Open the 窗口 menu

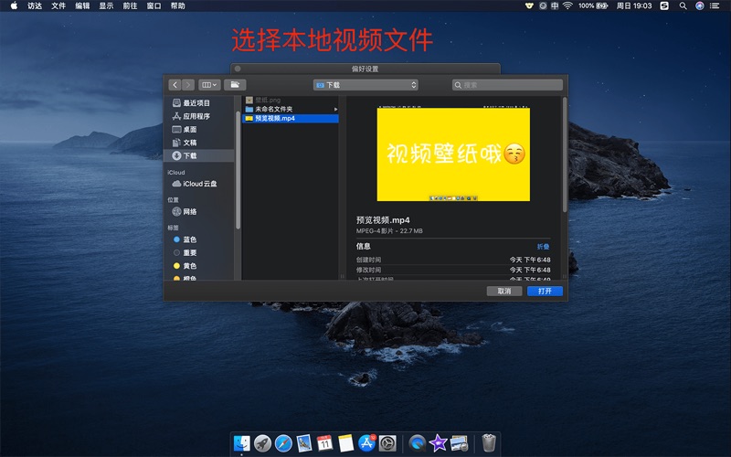[154, 5]
